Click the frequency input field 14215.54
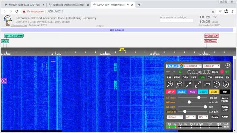The height and width of the screenshot is (133, 237). tap(173, 66)
